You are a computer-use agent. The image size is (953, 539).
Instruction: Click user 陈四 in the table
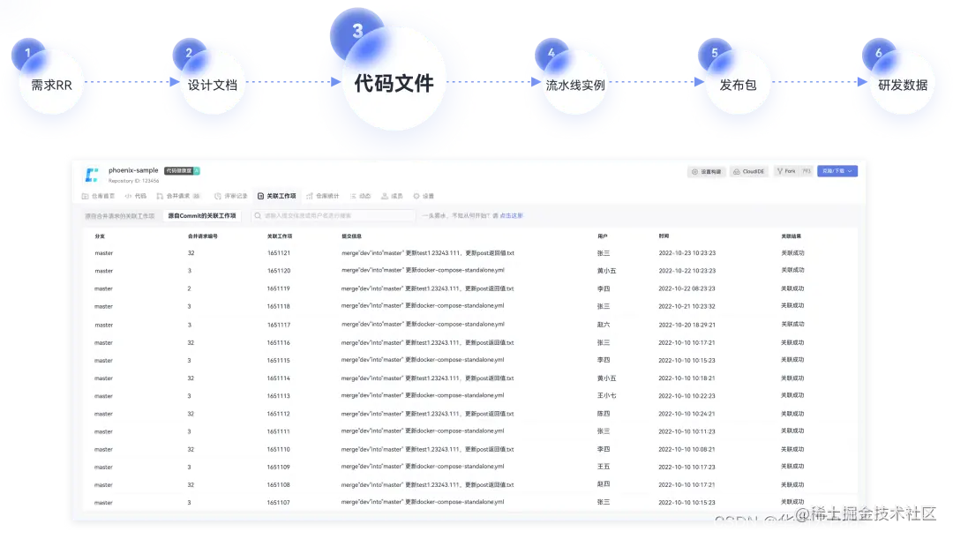point(603,414)
